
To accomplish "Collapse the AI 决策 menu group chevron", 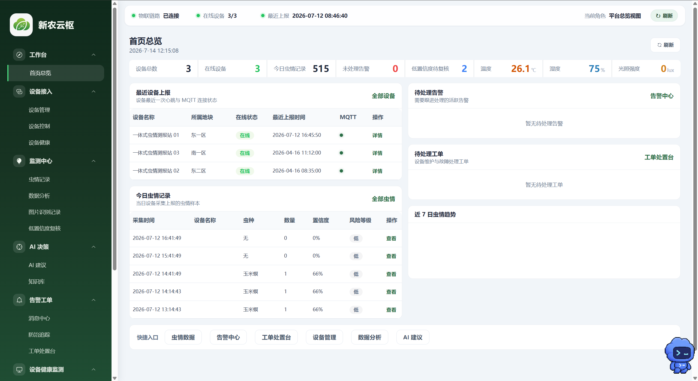I will tap(94, 247).
